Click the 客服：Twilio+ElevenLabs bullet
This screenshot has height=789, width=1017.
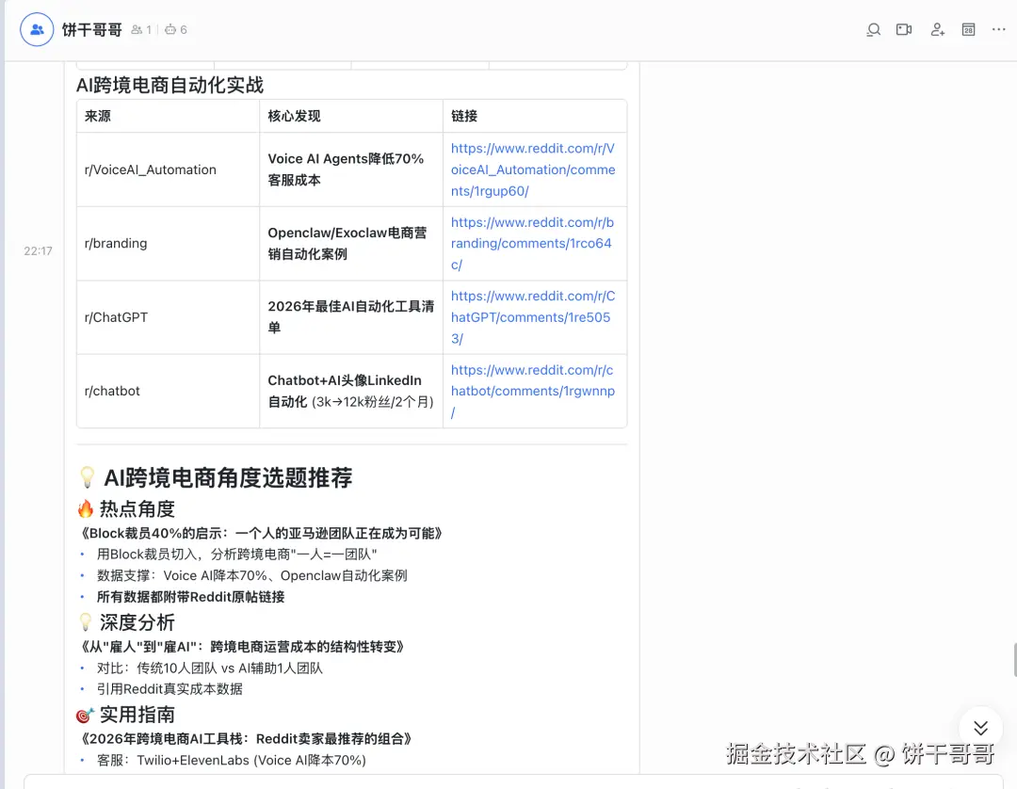coord(231,761)
